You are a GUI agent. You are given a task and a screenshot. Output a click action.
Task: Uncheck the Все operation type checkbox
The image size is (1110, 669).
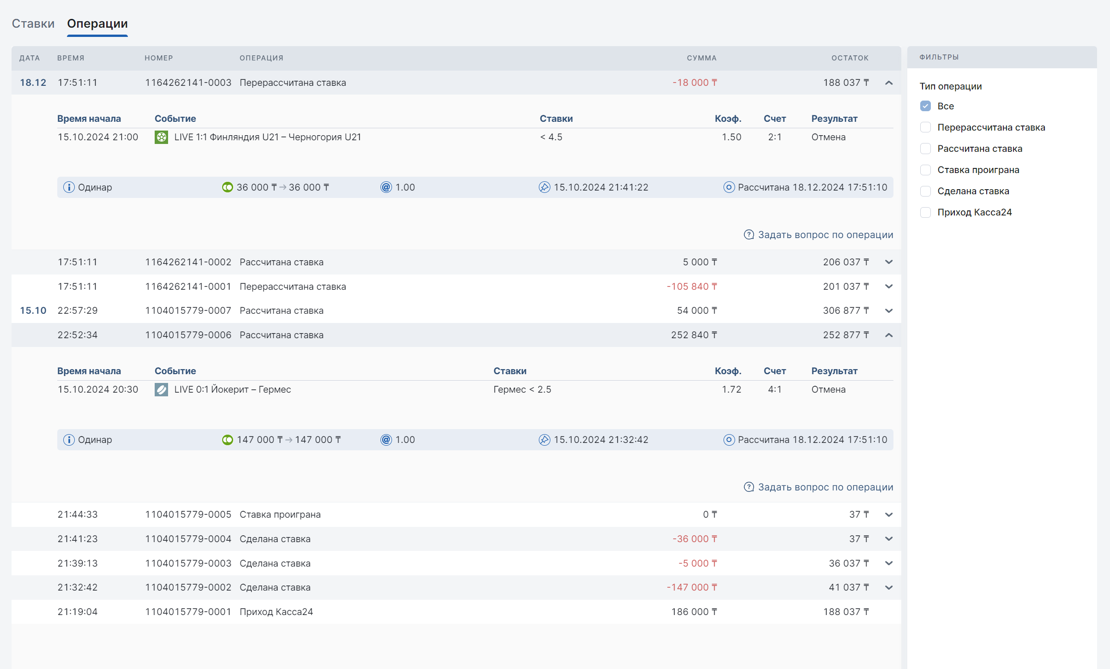925,106
